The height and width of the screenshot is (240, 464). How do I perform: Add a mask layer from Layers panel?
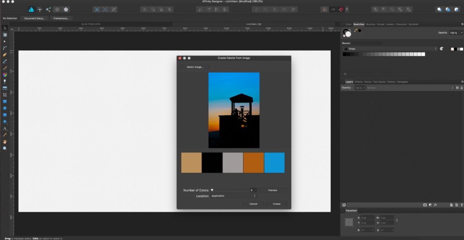[425, 205]
